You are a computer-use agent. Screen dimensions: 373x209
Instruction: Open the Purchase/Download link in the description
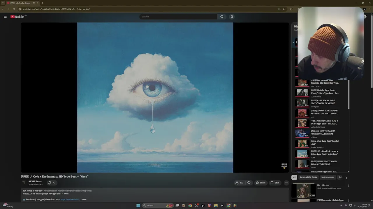click(70, 199)
